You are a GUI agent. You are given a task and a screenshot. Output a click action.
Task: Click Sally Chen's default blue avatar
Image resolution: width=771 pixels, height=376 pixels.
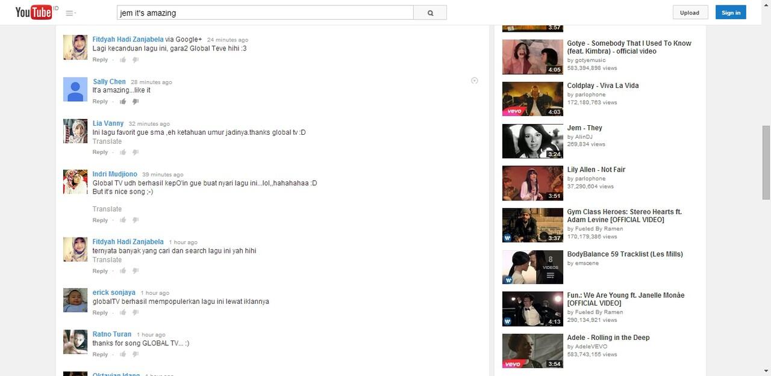(75, 90)
